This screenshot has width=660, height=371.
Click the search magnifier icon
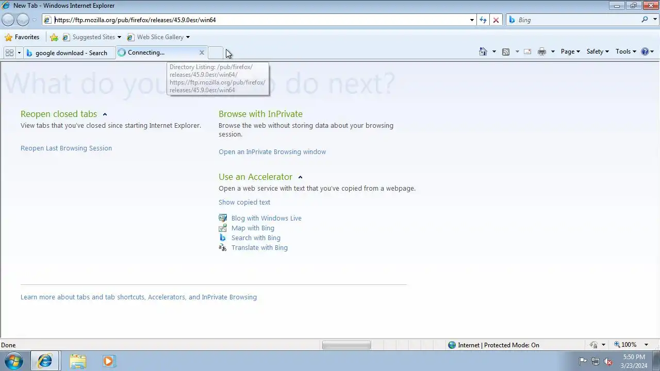pos(645,20)
